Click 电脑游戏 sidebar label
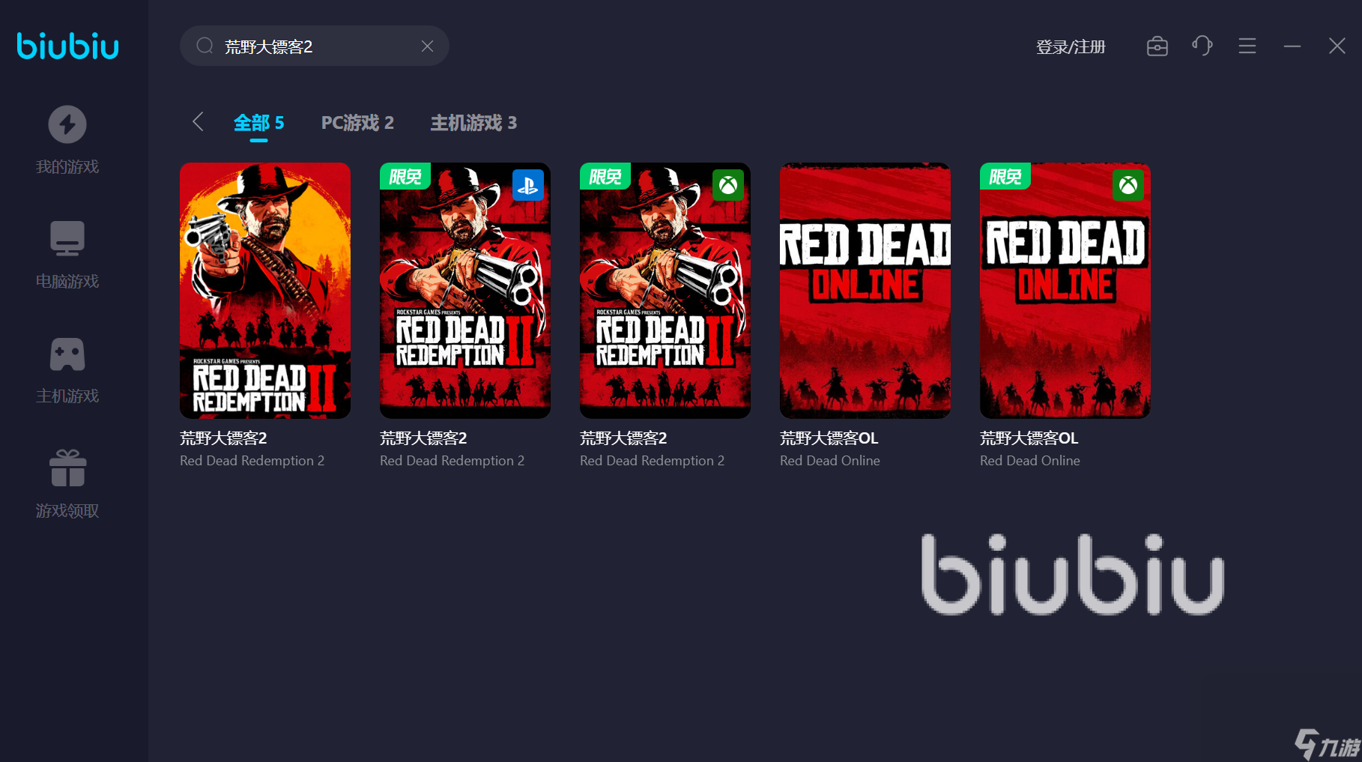The height and width of the screenshot is (762, 1362). [67, 282]
